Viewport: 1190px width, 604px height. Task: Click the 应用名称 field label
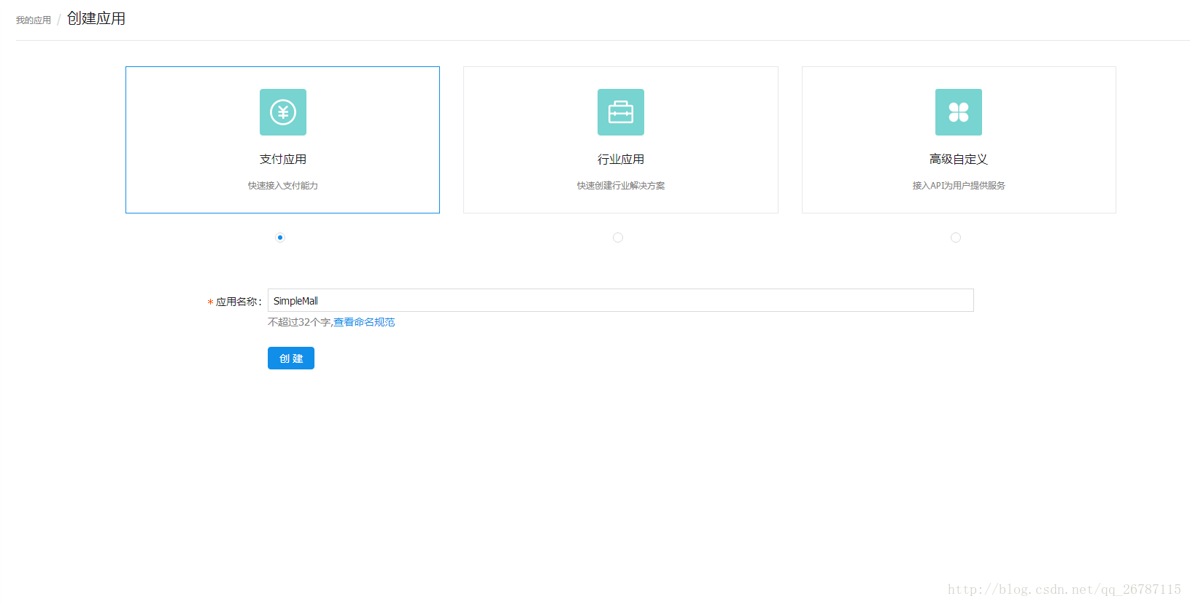pos(239,302)
